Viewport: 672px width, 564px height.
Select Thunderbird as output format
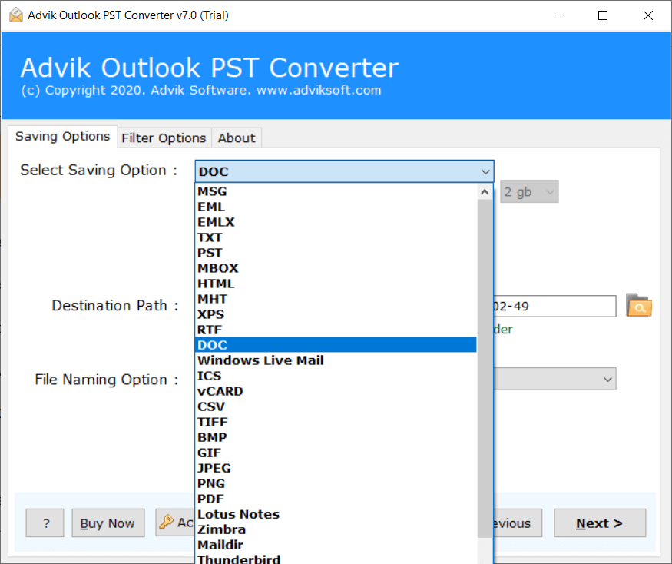tap(239, 559)
